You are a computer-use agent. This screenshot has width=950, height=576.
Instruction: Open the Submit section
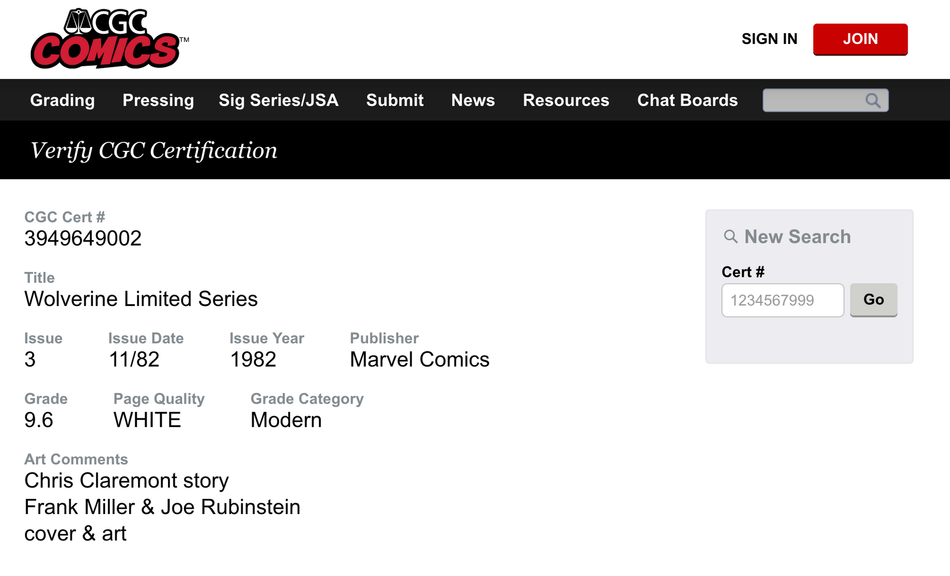[x=394, y=100]
